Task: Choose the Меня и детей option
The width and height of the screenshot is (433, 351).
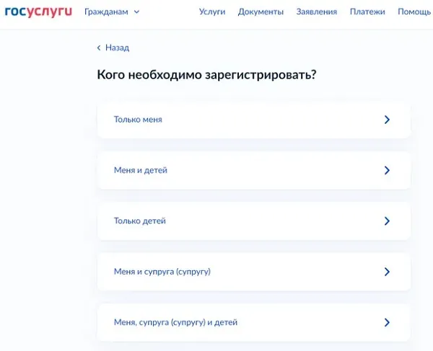Action: point(254,170)
